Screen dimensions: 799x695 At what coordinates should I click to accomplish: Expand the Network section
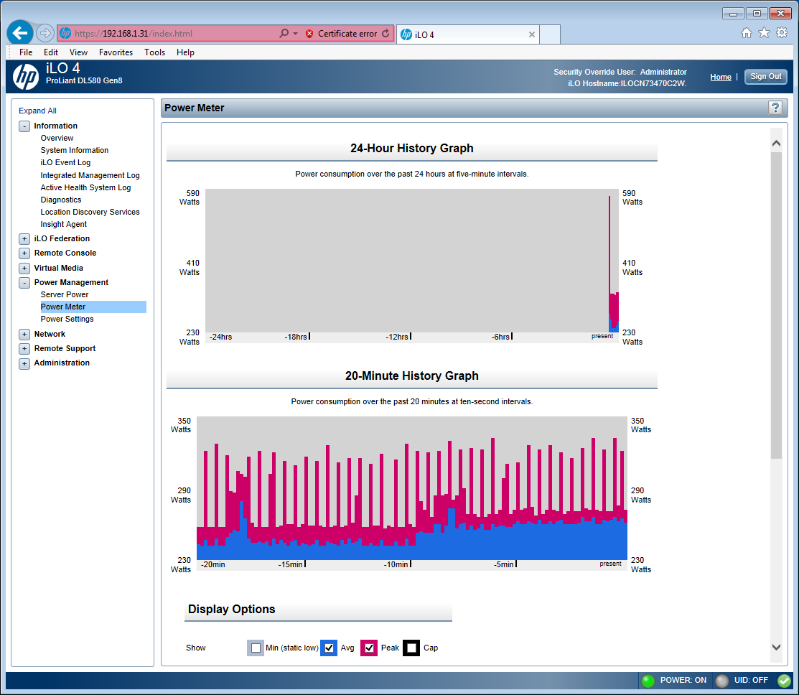pos(24,335)
